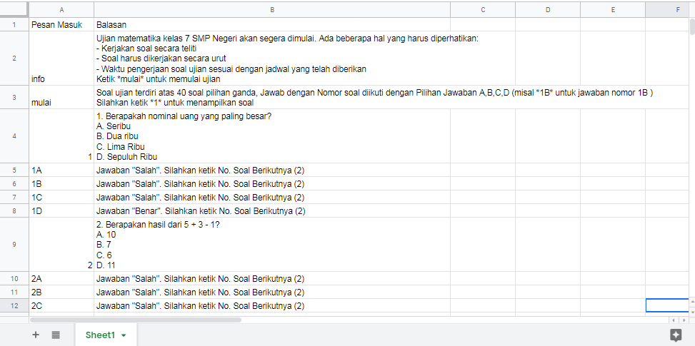The width and height of the screenshot is (695, 346).
Task: Click the select-all corner box
Action: pos(14,9)
